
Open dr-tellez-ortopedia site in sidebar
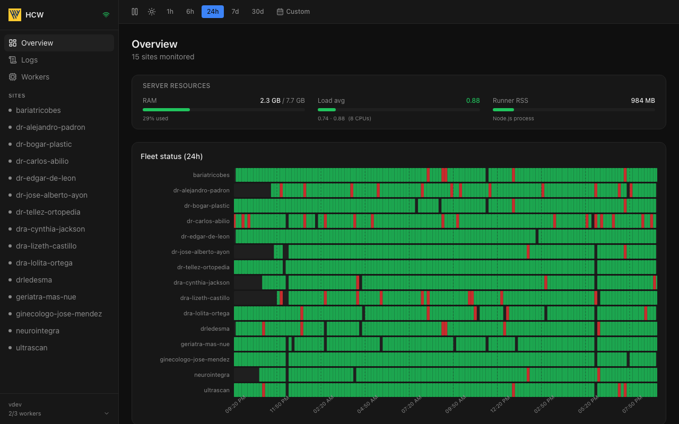(x=59, y=212)
